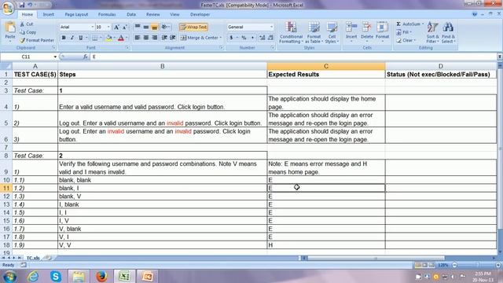Screen dimensions: 503x283
Task: Click the AutoSum button
Action: coord(409,24)
